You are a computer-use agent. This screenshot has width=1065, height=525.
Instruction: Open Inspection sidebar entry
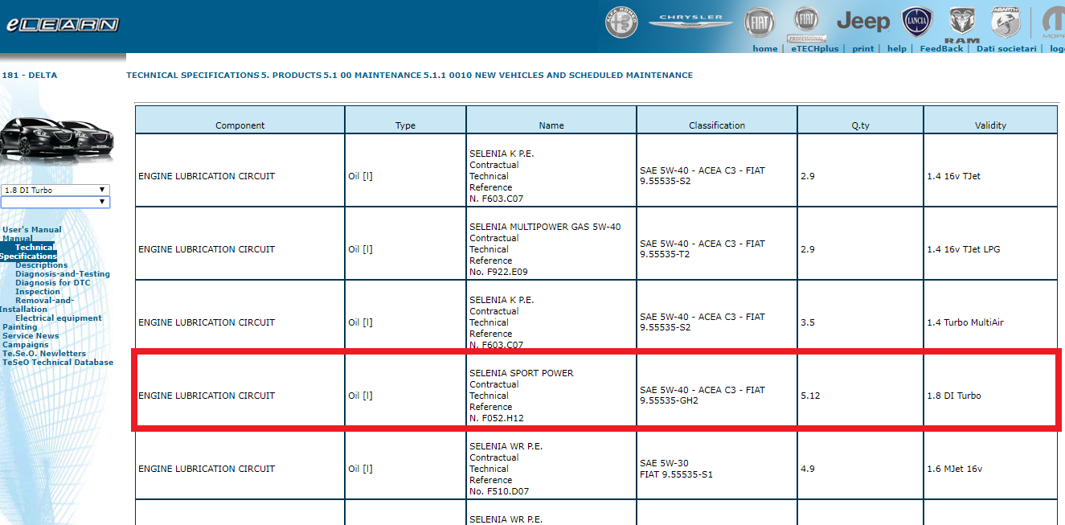(x=38, y=292)
